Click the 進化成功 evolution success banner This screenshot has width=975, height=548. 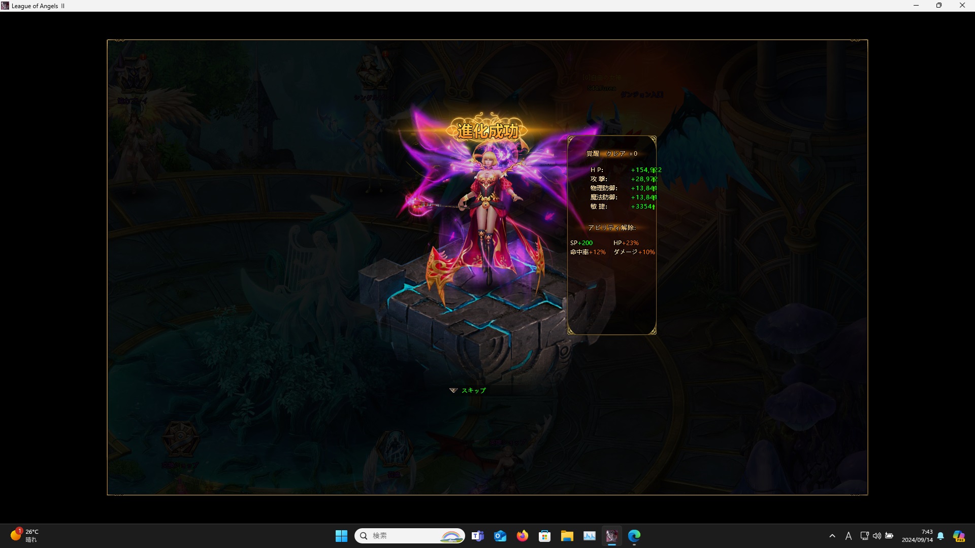click(487, 131)
